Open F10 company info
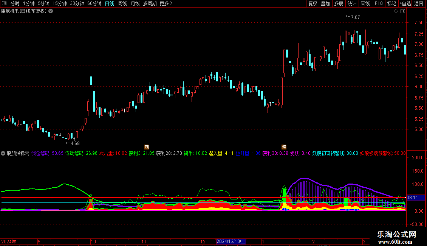The width and height of the screenshot is (427, 246). (x=379, y=3)
